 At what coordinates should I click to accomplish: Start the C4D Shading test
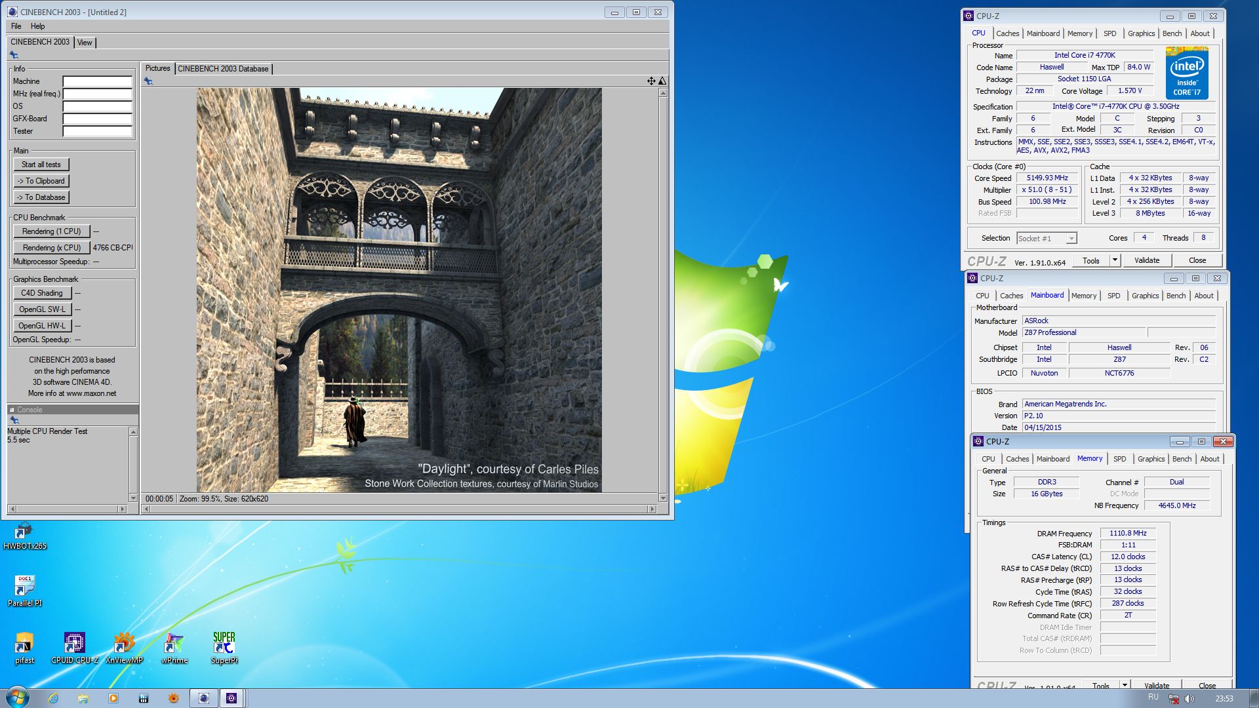(42, 293)
